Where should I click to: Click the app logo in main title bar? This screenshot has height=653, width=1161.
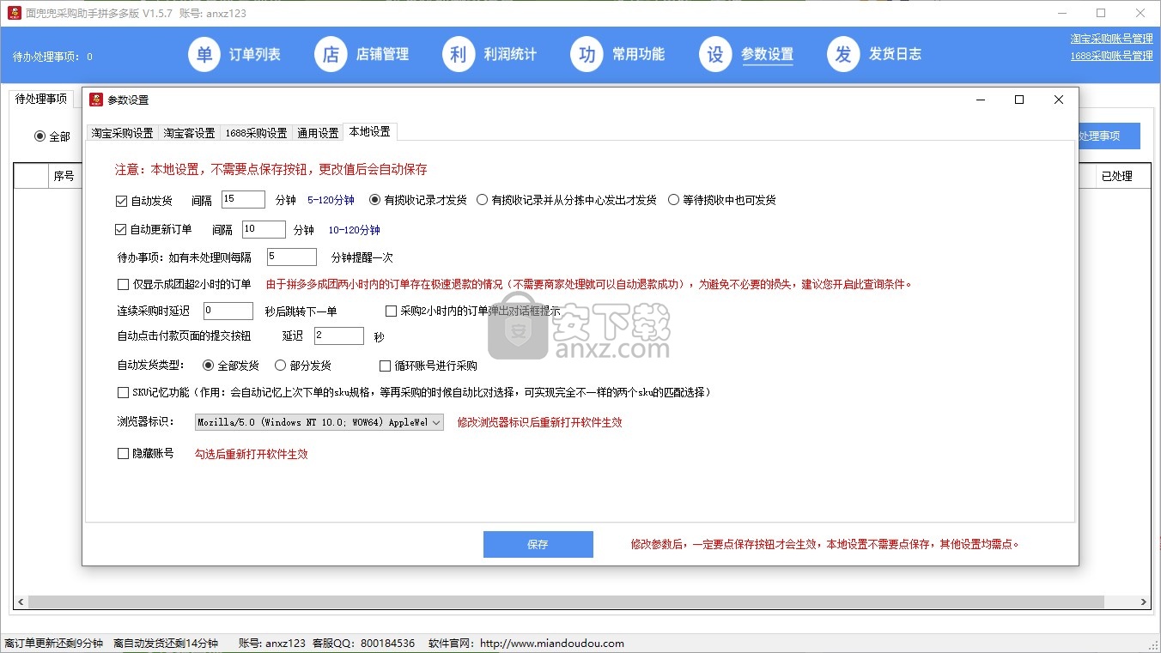[x=14, y=13]
